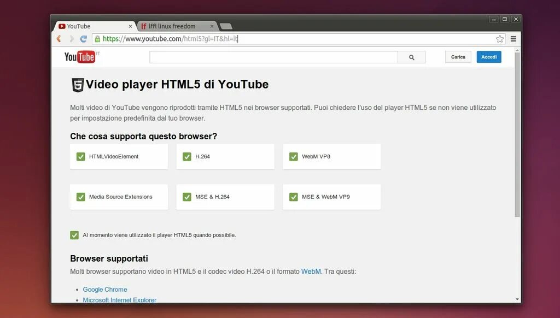Click the forward navigation arrow
The height and width of the screenshot is (318, 560).
coord(71,39)
